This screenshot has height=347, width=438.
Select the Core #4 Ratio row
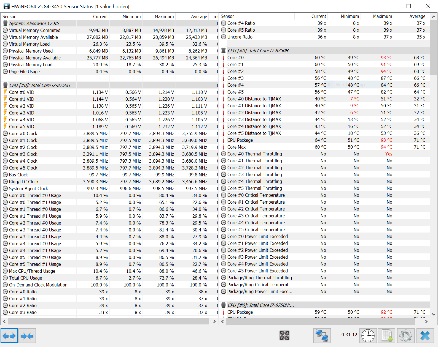coord(325,23)
